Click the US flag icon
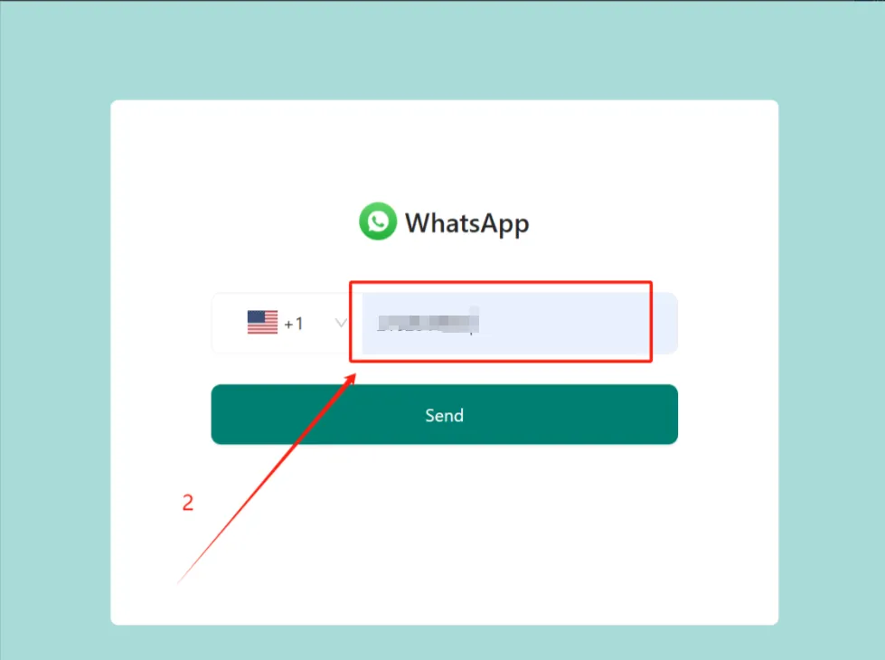885x660 pixels. [262, 323]
